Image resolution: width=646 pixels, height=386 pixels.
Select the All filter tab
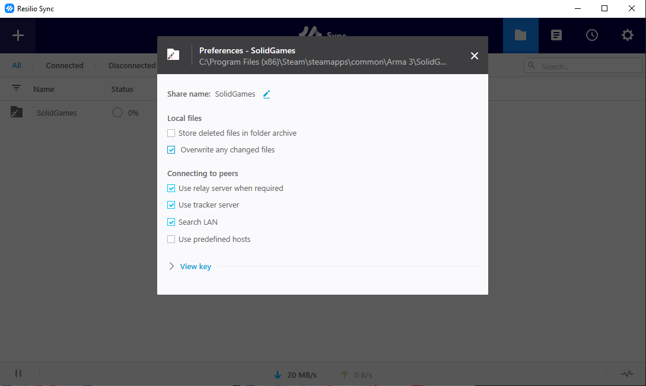tap(17, 65)
